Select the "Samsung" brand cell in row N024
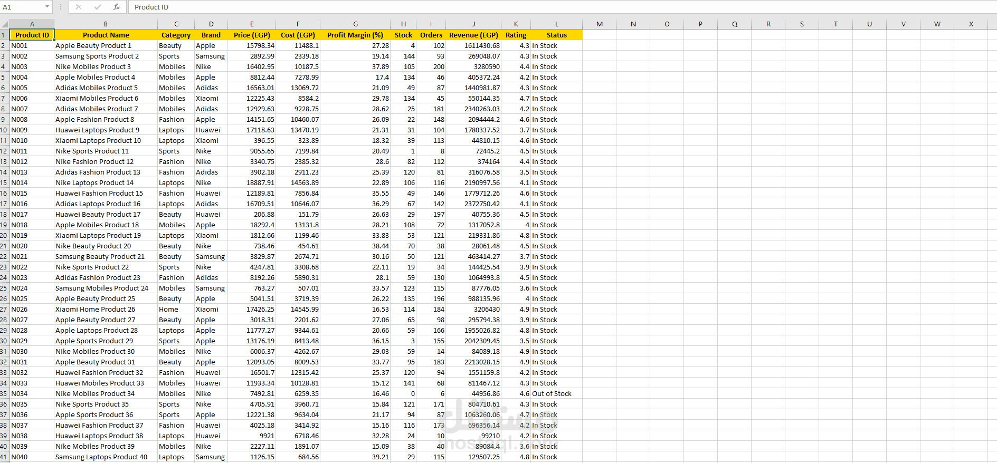Image resolution: width=997 pixels, height=463 pixels. (211, 288)
